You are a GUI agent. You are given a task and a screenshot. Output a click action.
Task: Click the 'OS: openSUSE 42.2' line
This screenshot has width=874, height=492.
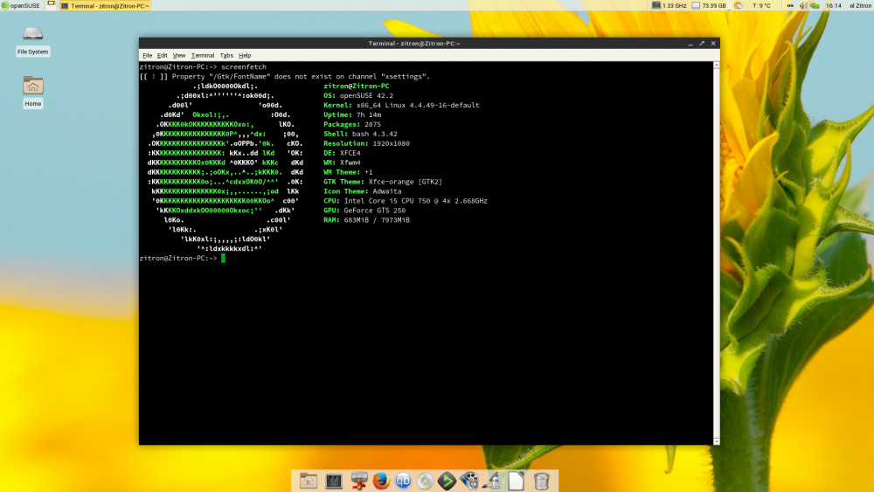[x=357, y=96]
